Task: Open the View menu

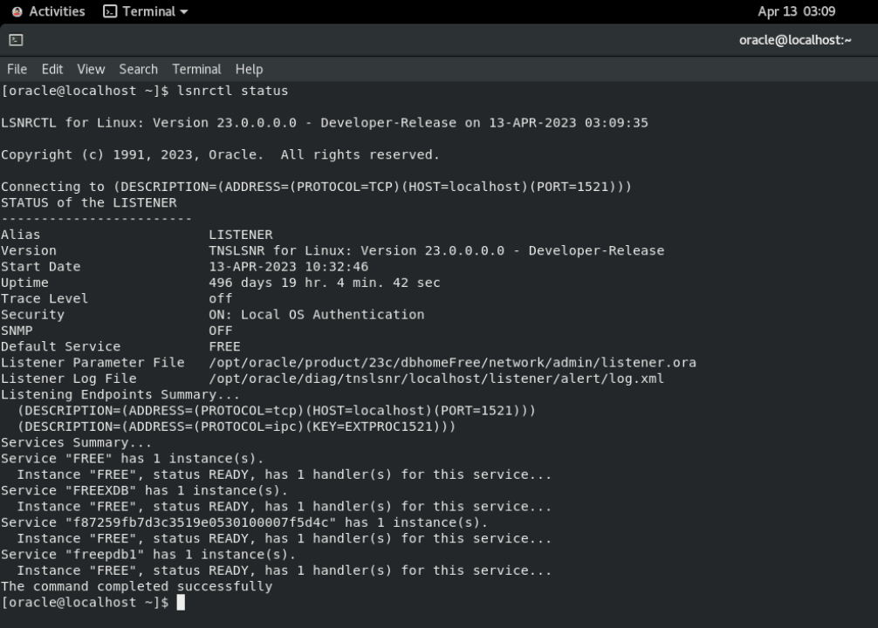Action: pos(91,69)
